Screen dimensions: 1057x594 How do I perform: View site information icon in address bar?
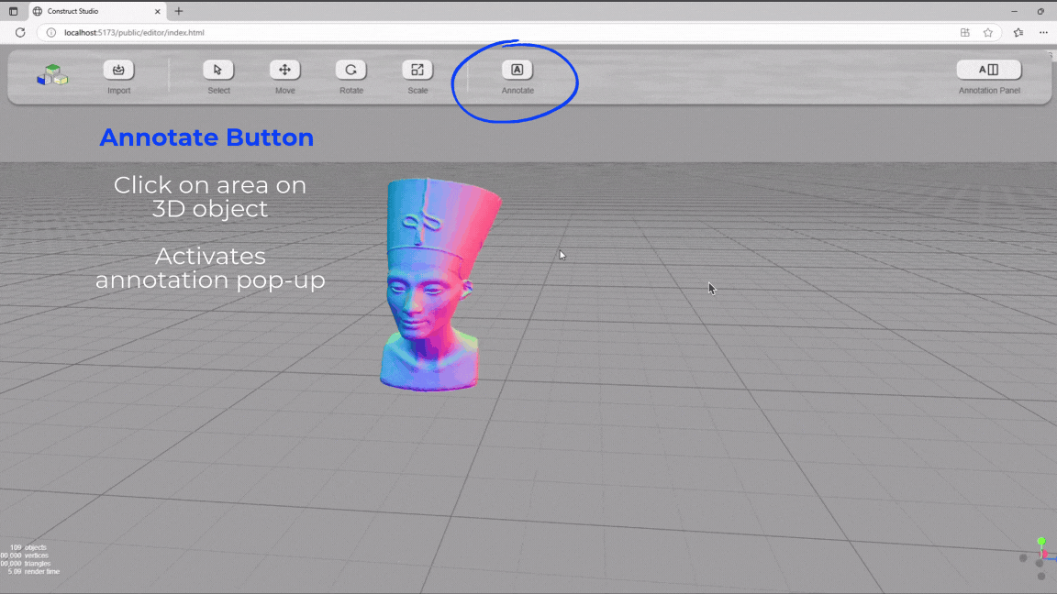(x=51, y=32)
